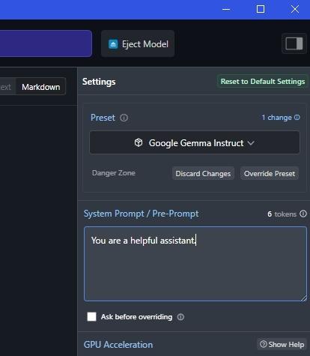Open info icon beside Ask before overriding
The height and width of the screenshot is (356, 310).
(x=180, y=317)
